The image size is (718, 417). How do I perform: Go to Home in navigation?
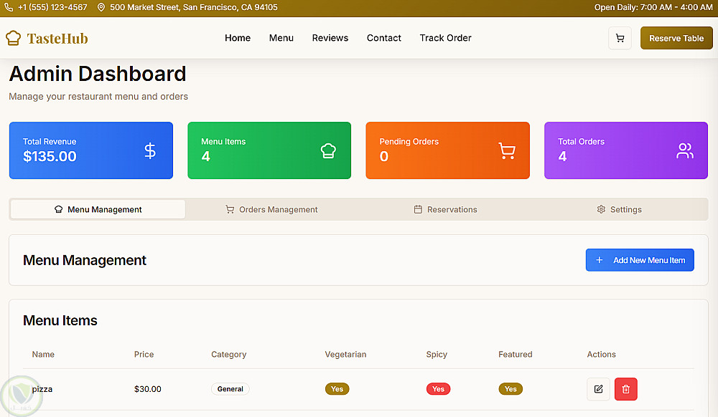point(237,38)
